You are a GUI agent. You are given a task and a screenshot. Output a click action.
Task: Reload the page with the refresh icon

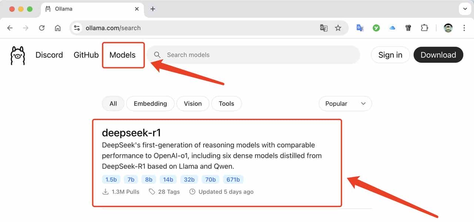point(42,28)
